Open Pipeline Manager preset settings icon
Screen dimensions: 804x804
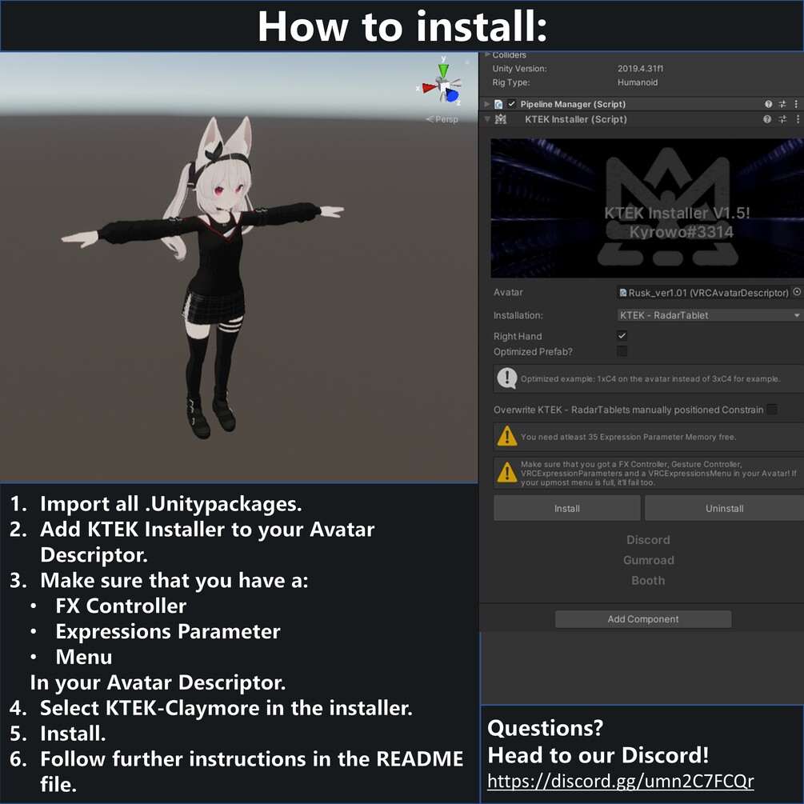pos(782,104)
